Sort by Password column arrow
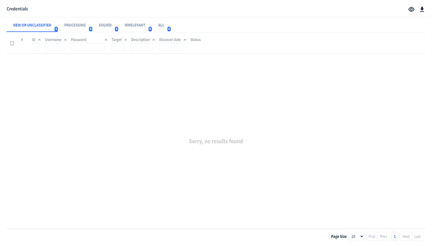The height and width of the screenshot is (246, 432). pos(106,40)
